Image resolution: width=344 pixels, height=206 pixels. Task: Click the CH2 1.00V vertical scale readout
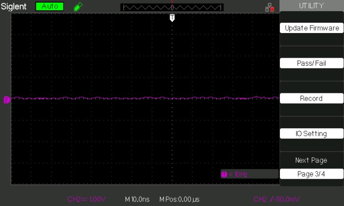86,199
